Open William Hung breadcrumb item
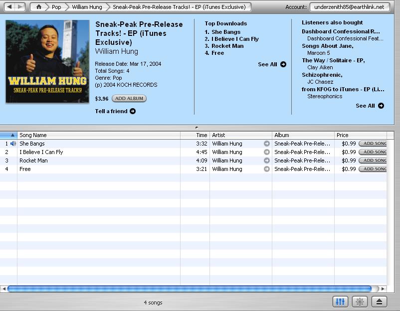The image size is (400, 311). (87, 7)
